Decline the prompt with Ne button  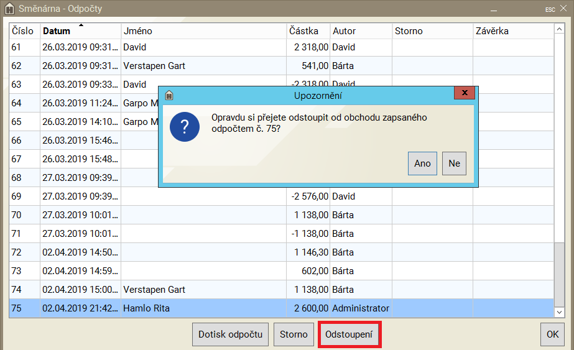[454, 163]
